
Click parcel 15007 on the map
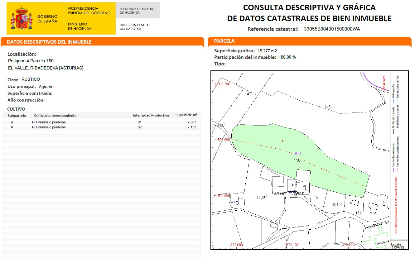(x=263, y=197)
